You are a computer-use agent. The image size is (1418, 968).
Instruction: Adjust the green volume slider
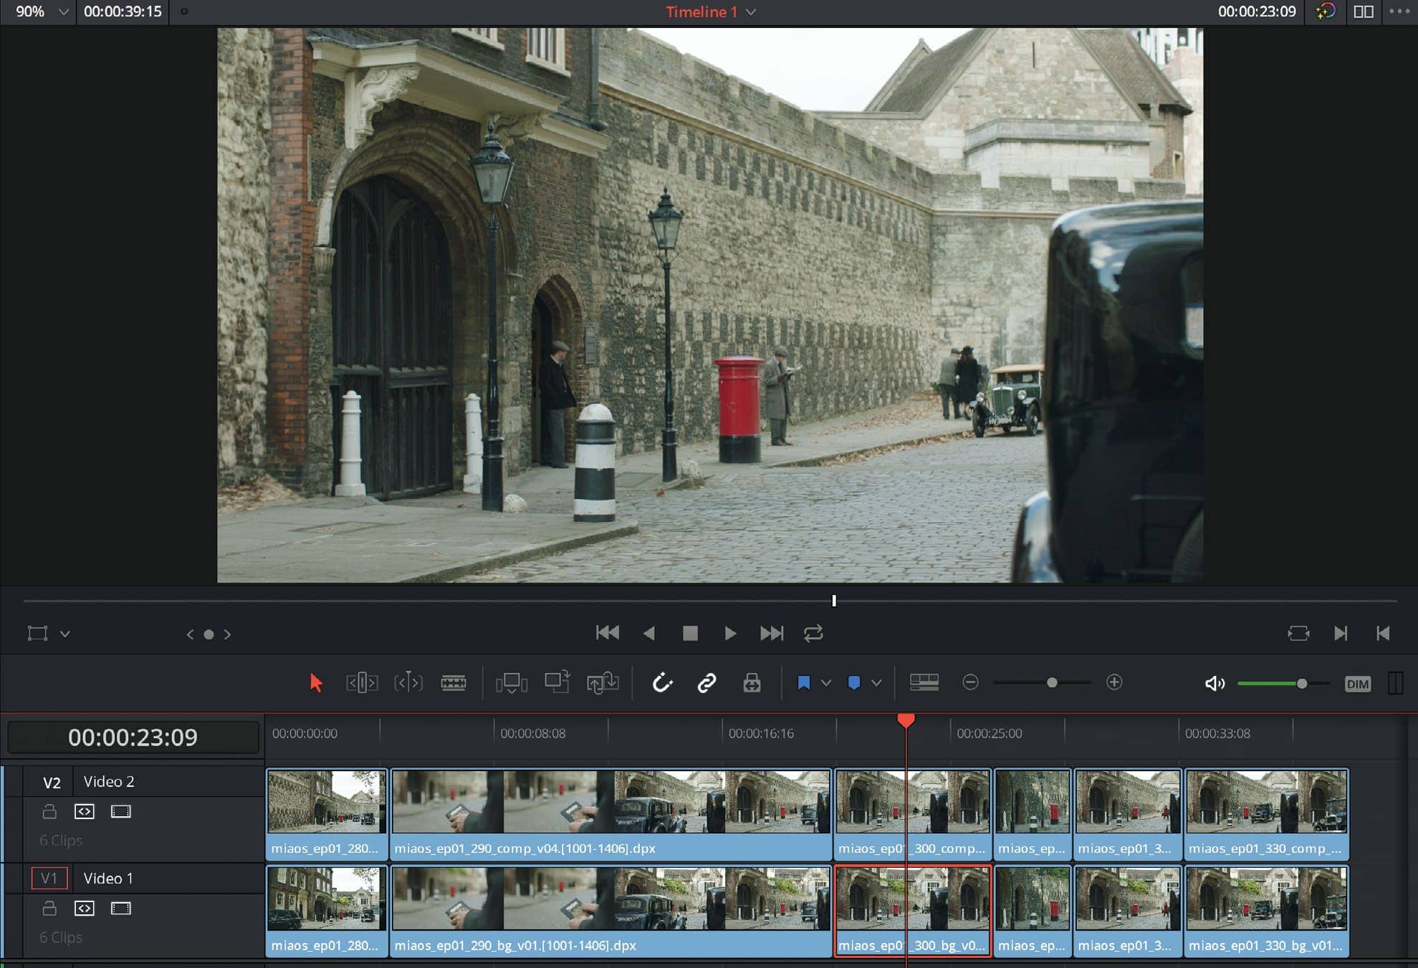1301,684
